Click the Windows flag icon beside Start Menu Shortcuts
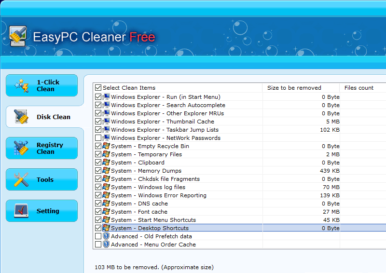Image resolution: width=386 pixels, height=273 pixels. coord(106,220)
